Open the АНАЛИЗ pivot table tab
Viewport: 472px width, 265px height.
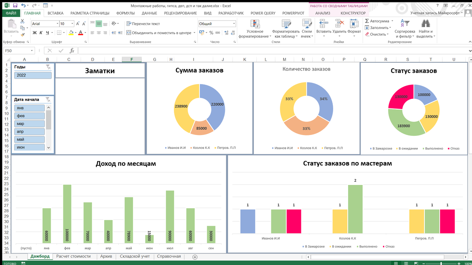click(323, 13)
